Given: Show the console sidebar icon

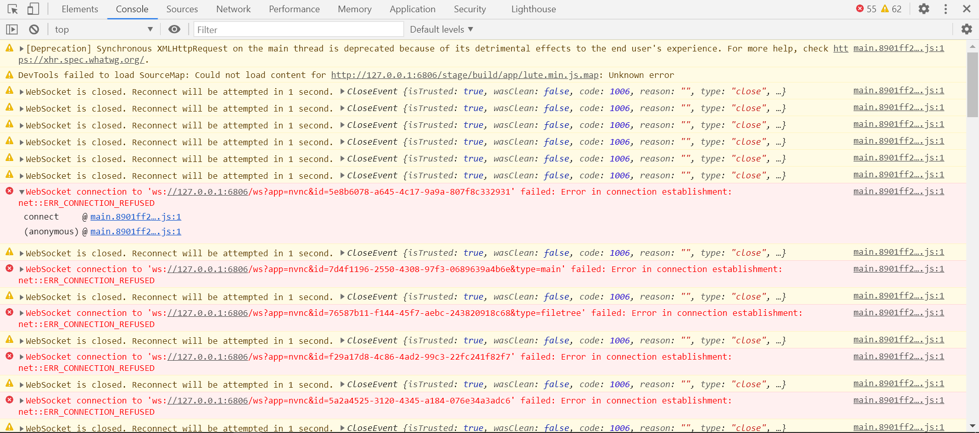Looking at the screenshot, I should [12, 30].
